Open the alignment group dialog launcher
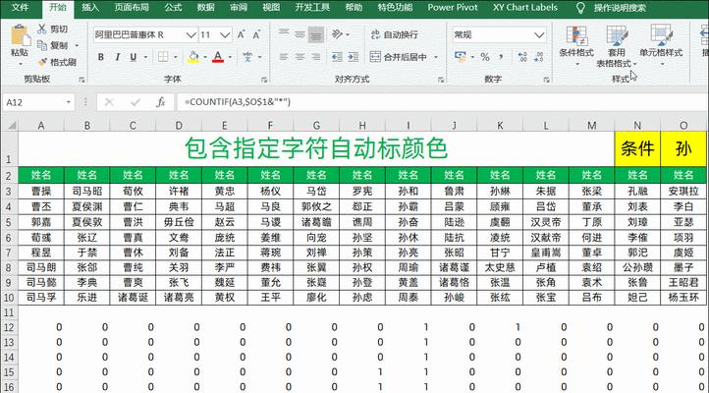Screen dimensions: 709x393 click(440, 80)
